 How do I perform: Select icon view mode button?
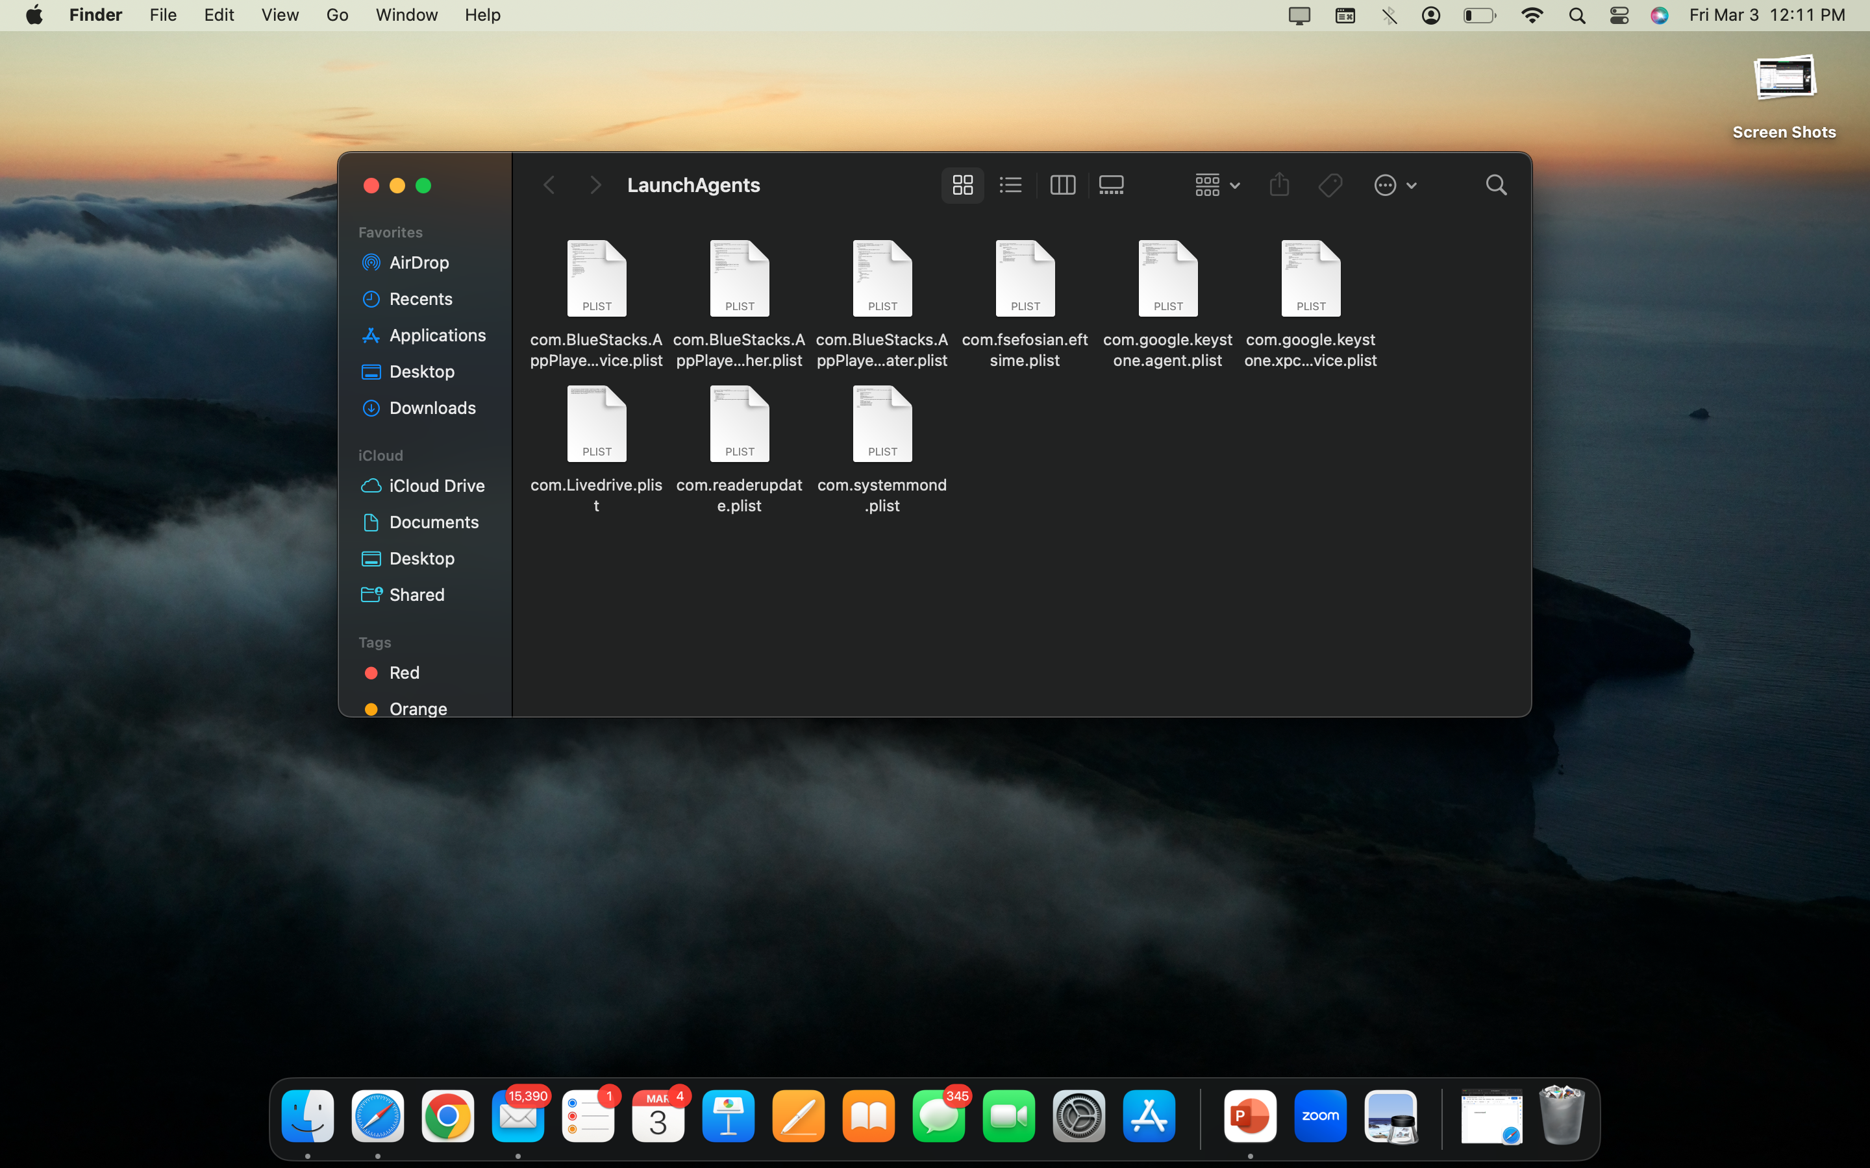962,186
